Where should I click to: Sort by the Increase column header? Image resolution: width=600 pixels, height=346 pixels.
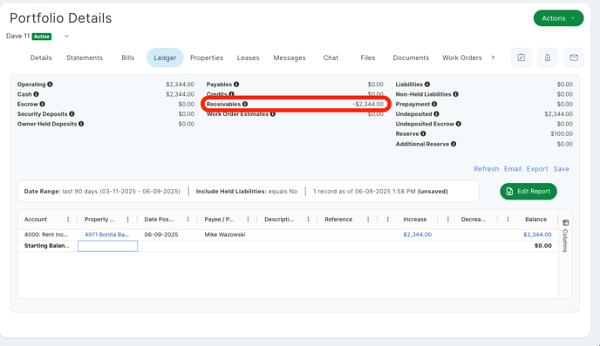point(415,220)
